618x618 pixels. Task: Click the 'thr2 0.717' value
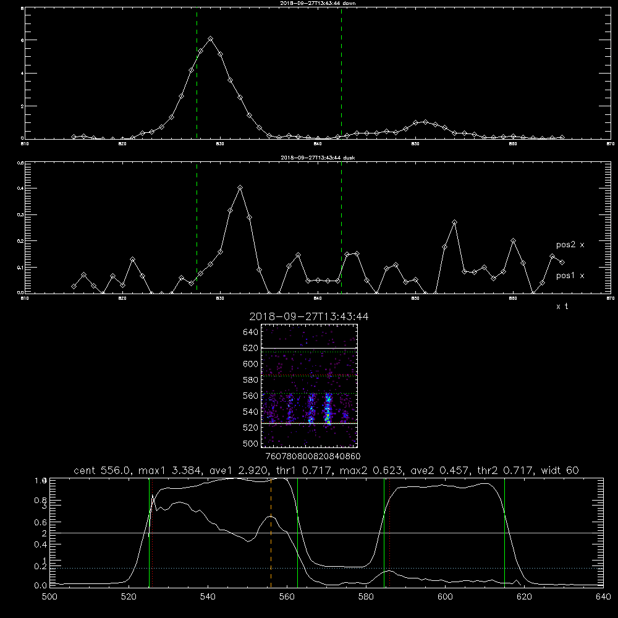tap(506, 470)
